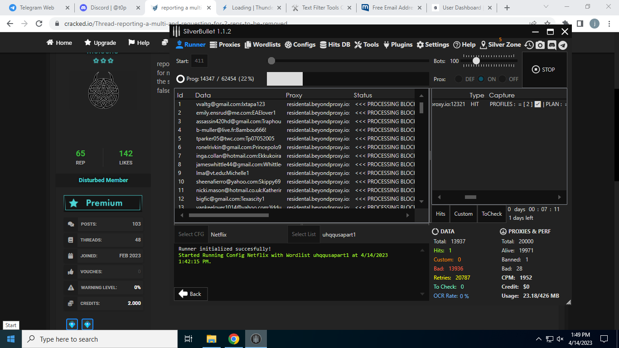This screenshot has width=619, height=348.
Task: Click the job progress bar
Action: pyautogui.click(x=348, y=79)
